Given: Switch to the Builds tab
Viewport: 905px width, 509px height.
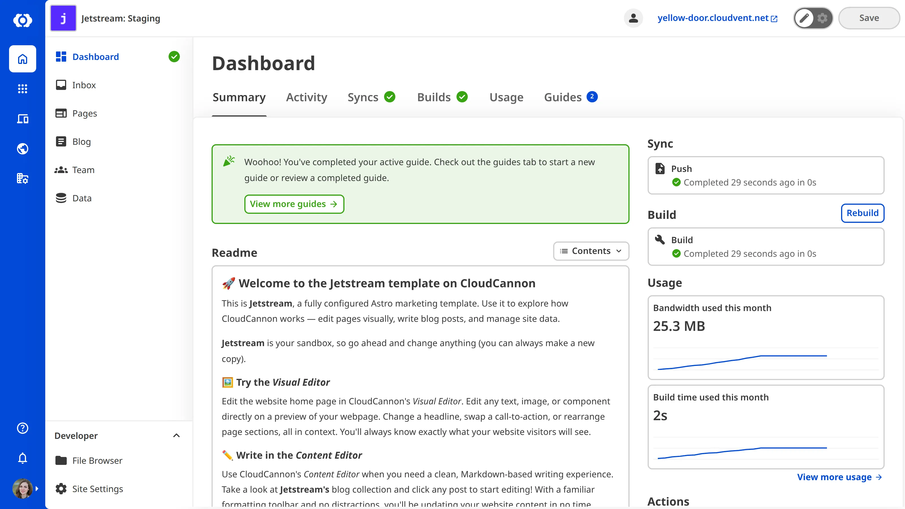Looking at the screenshot, I should [442, 97].
